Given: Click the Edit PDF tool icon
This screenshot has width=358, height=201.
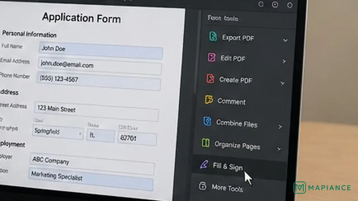Looking at the screenshot, I should coord(212,58).
